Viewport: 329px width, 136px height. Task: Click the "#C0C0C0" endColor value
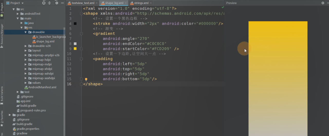[156, 44]
